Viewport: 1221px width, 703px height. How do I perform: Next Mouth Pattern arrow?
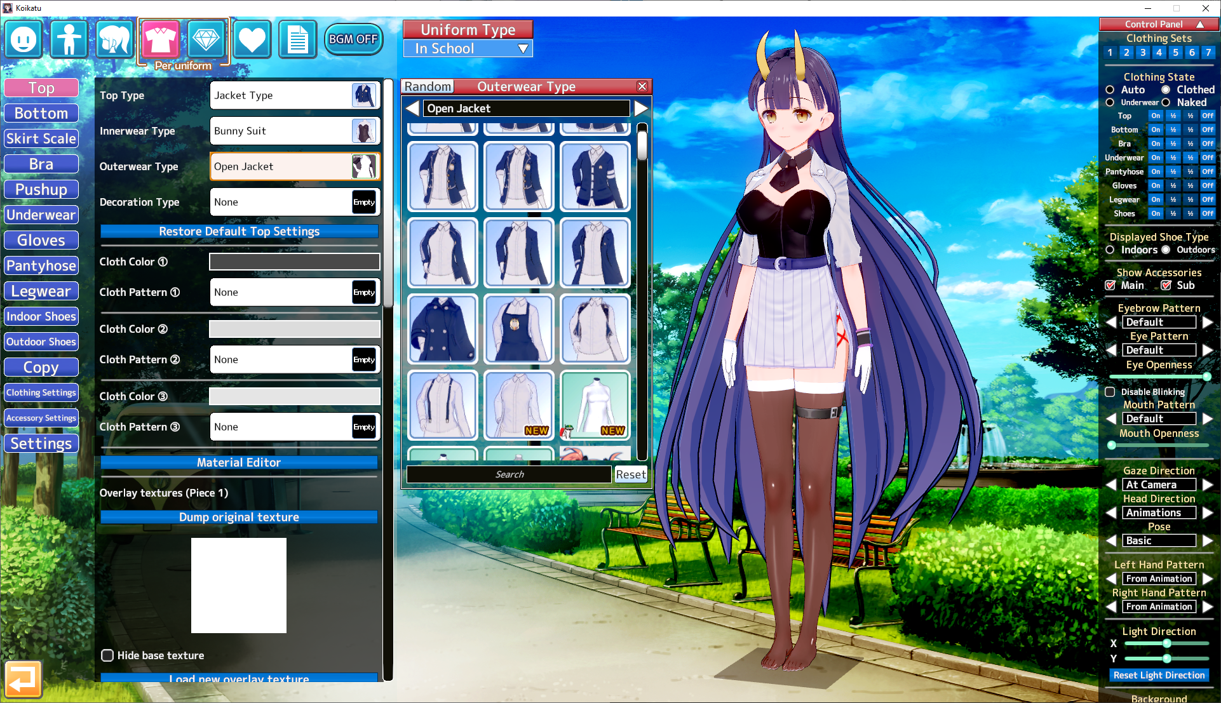click(x=1208, y=418)
